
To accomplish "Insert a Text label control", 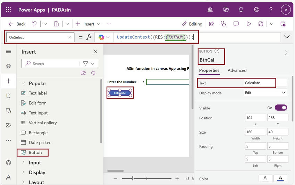I will pos(37,93).
